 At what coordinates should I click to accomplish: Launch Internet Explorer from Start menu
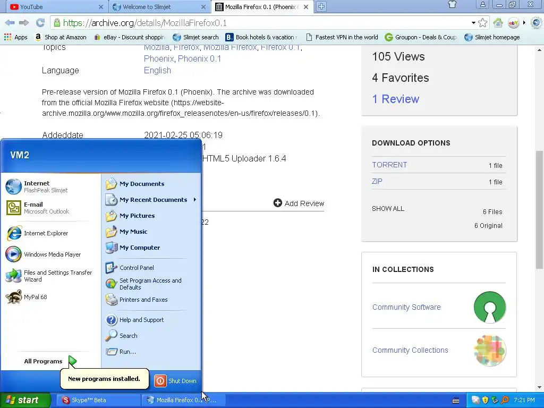(50, 233)
